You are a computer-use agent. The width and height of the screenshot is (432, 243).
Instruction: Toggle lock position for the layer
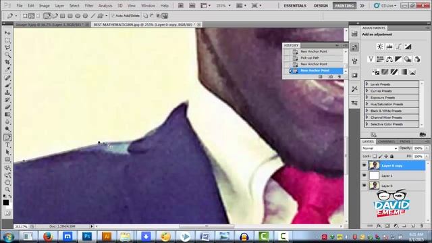[x=386, y=156]
